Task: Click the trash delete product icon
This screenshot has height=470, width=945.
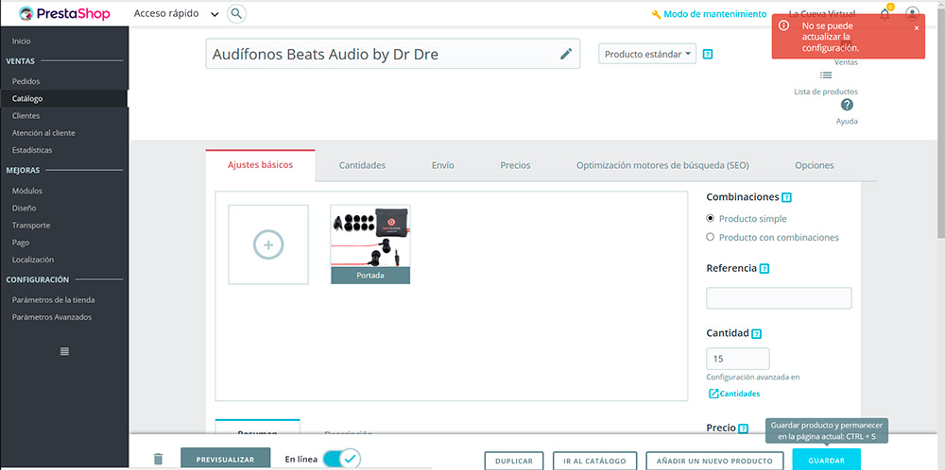Action: pyautogui.click(x=159, y=460)
